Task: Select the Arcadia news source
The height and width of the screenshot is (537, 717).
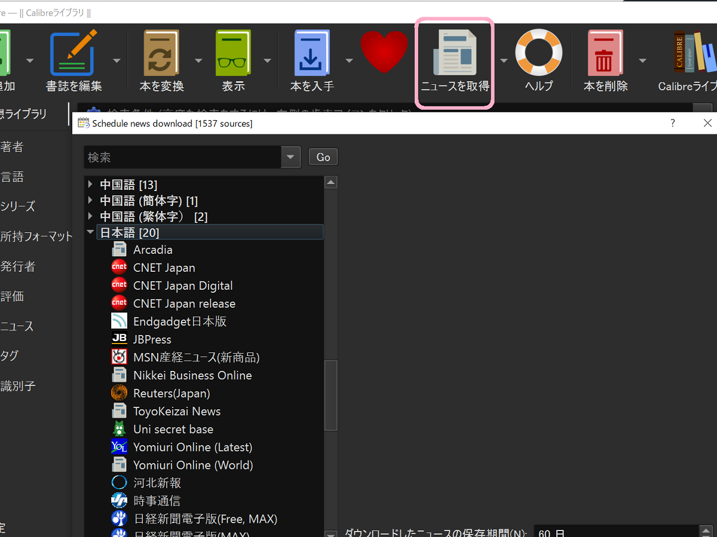Action: point(153,250)
